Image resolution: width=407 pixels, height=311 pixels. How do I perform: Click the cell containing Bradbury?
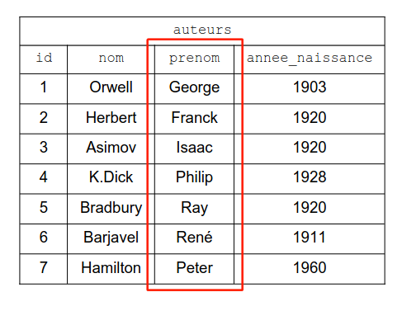click(x=111, y=208)
